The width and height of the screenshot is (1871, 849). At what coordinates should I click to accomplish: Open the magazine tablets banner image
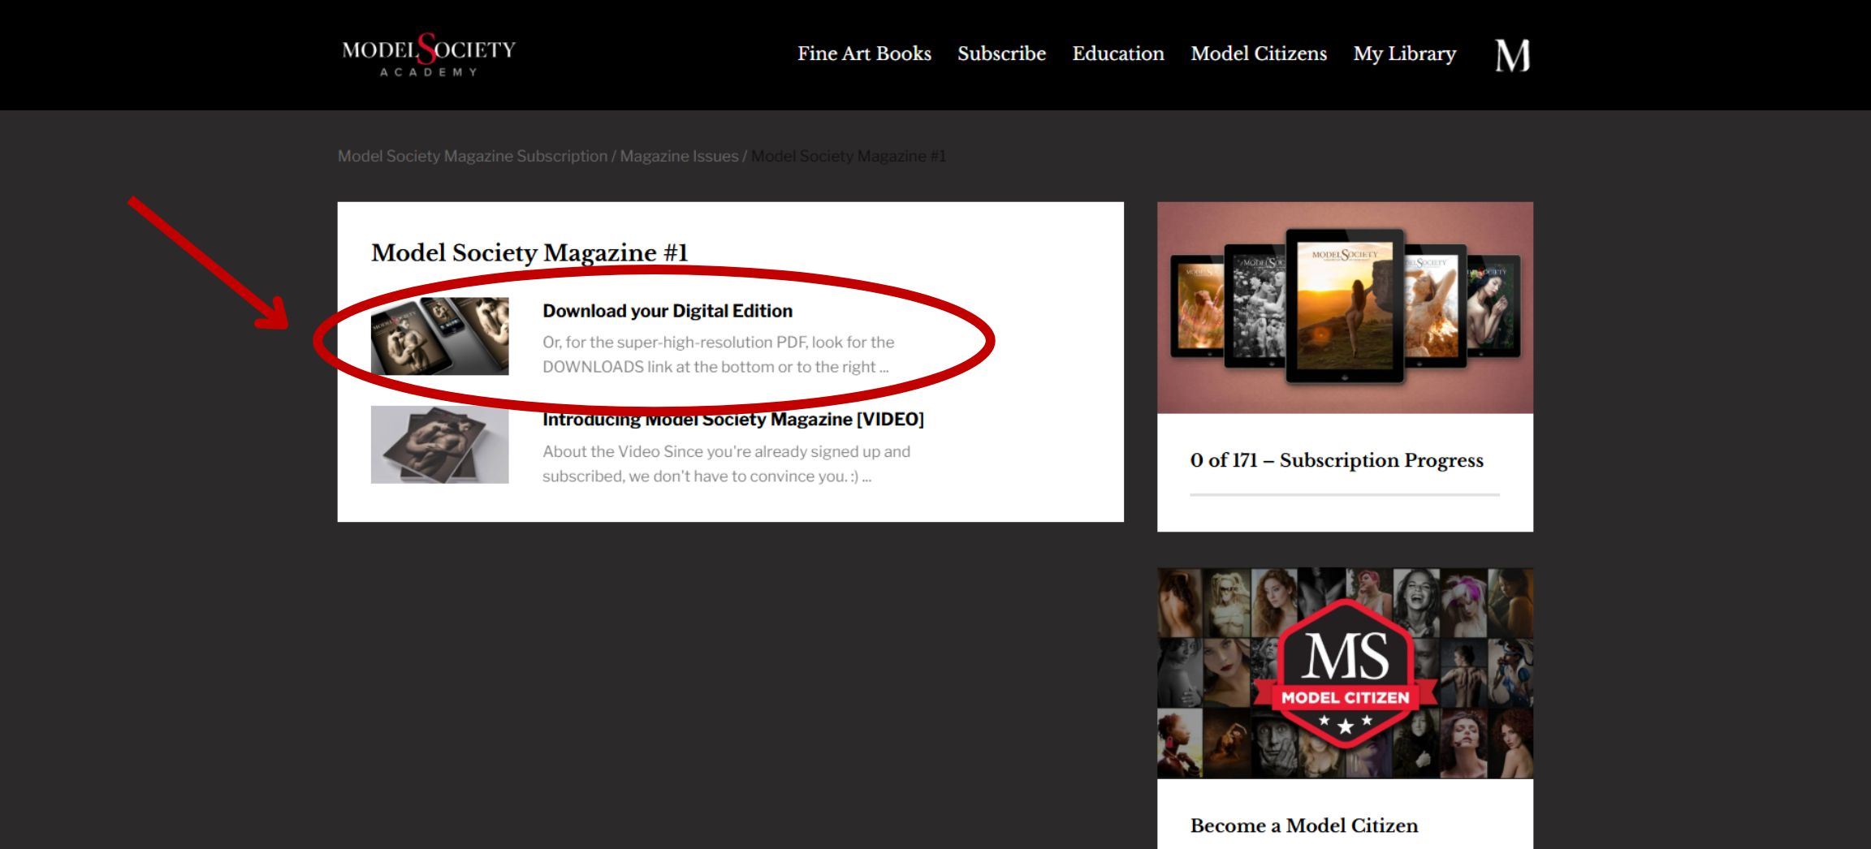pos(1345,308)
